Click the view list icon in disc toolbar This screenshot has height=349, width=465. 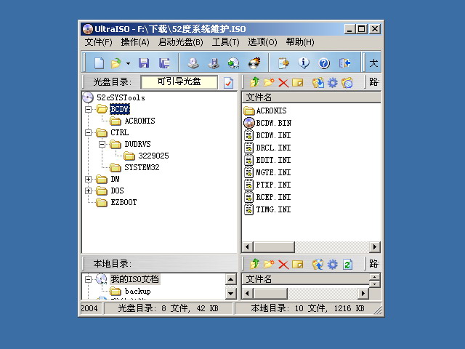[347, 82]
